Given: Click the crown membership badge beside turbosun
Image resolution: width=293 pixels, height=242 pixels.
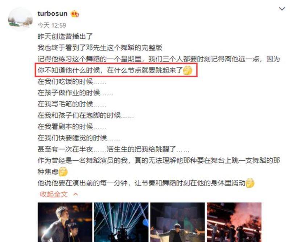Looking at the screenshot, I should point(75,14).
